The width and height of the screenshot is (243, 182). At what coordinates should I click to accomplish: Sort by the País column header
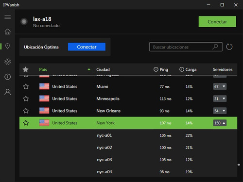(x=43, y=69)
